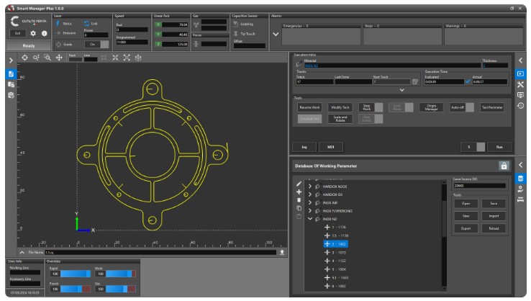Click the Exit button

[x=17, y=33]
